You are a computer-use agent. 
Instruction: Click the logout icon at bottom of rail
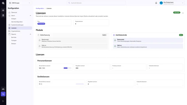click(x=3, y=101)
